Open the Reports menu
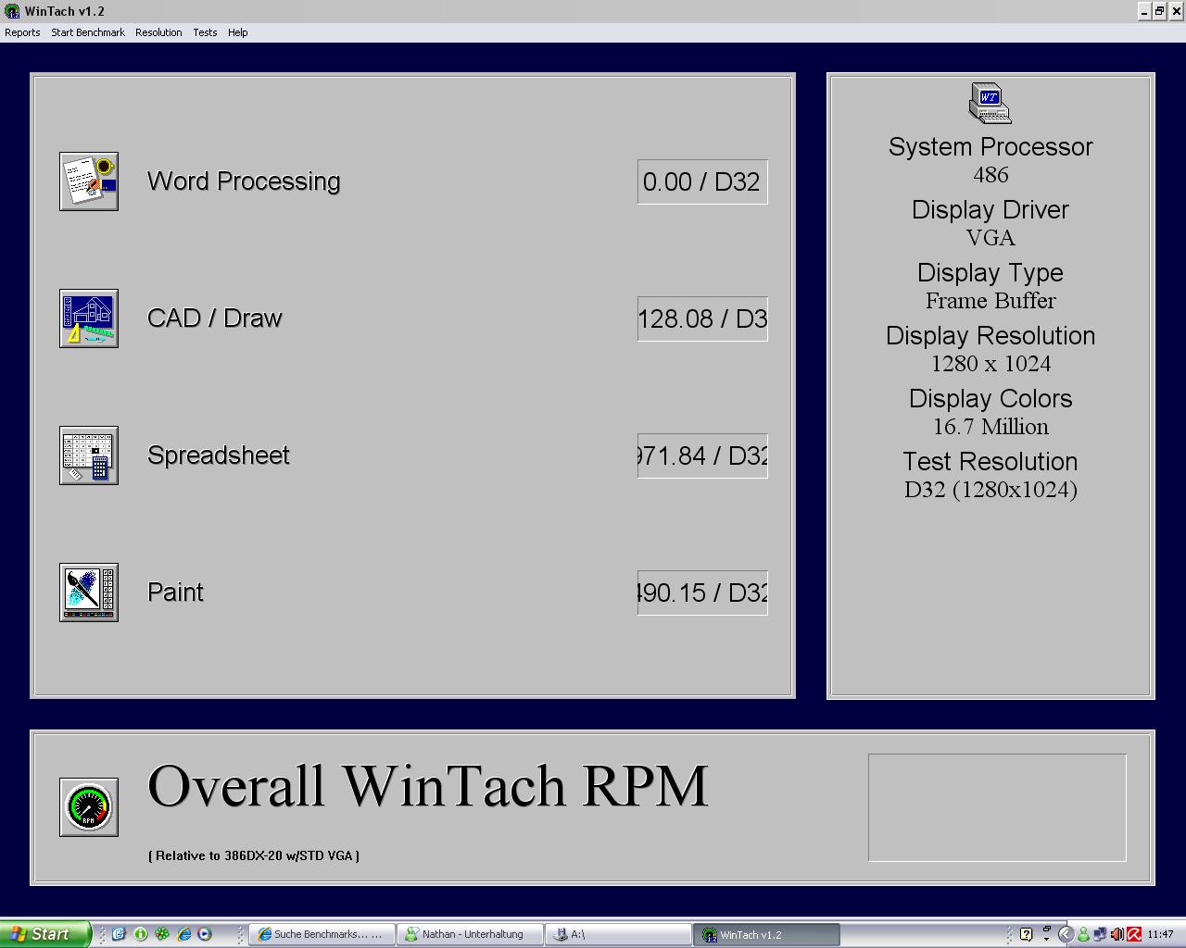Image resolution: width=1186 pixels, height=948 pixels. tap(22, 32)
